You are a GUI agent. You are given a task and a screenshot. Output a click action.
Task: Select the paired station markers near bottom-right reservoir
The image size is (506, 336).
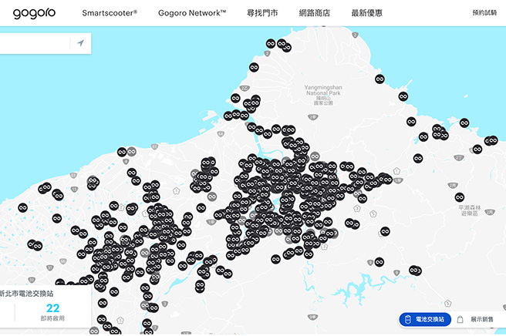(x=415, y=270)
